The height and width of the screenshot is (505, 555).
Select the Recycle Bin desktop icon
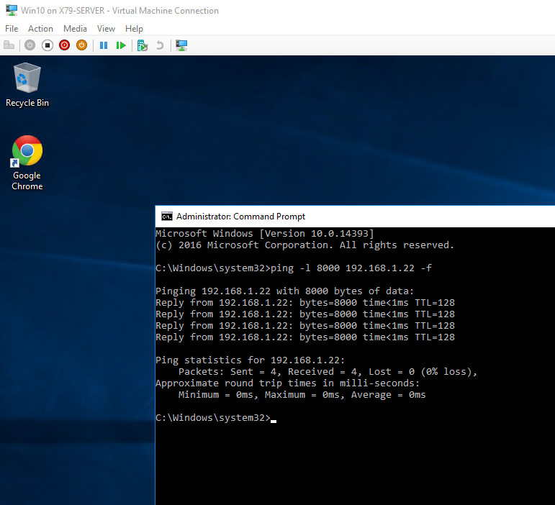pos(27,83)
